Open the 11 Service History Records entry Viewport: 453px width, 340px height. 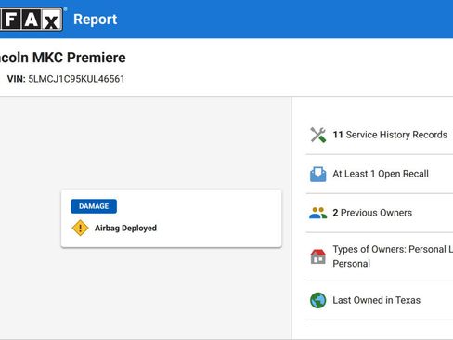380,135
